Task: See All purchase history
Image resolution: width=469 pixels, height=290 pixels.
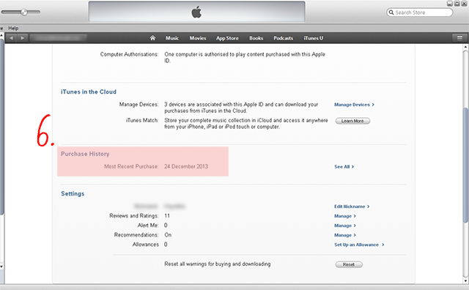Action: click(344, 167)
